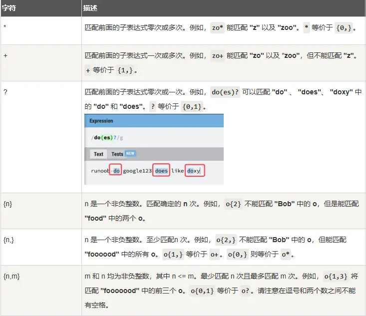Click the highlighted "does" match
The image size is (366, 316).
coord(161,171)
